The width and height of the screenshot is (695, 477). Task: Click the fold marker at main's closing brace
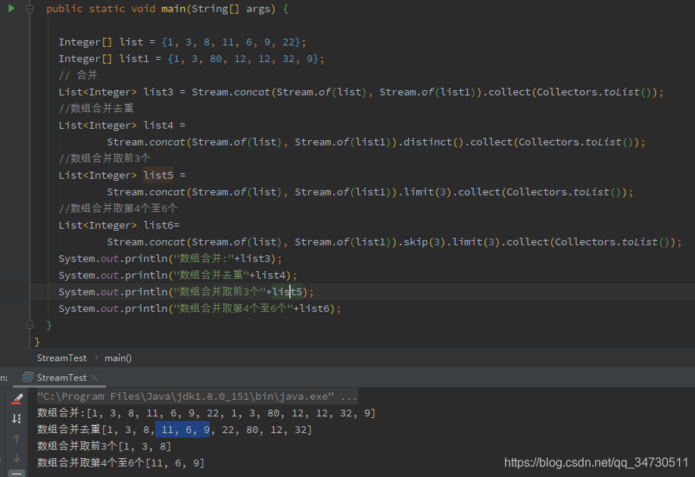[x=29, y=323]
